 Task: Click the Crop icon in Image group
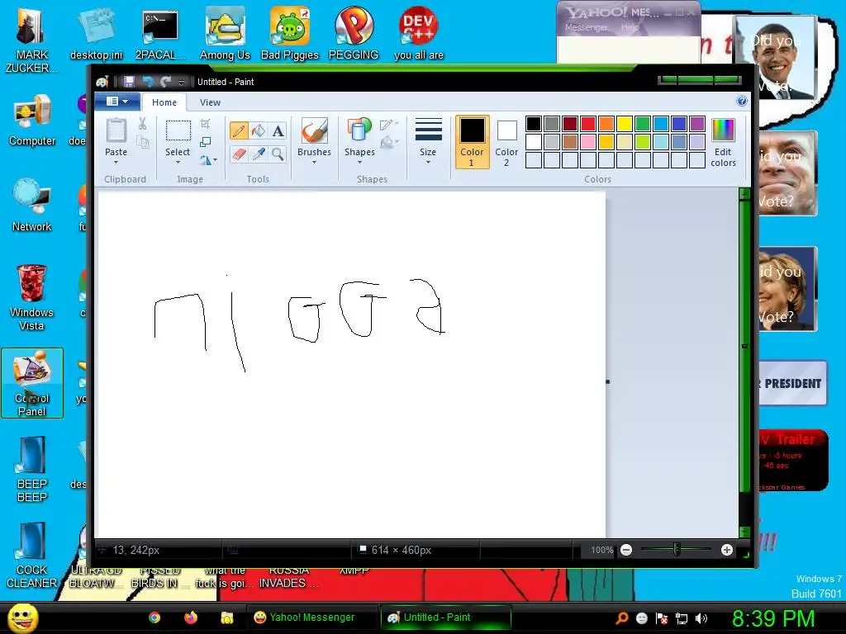pyautogui.click(x=205, y=124)
